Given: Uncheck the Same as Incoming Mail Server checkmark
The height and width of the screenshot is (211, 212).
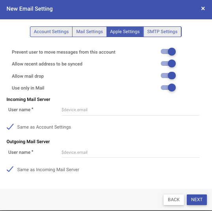Looking at the screenshot, I should pyautogui.click(x=10, y=169).
